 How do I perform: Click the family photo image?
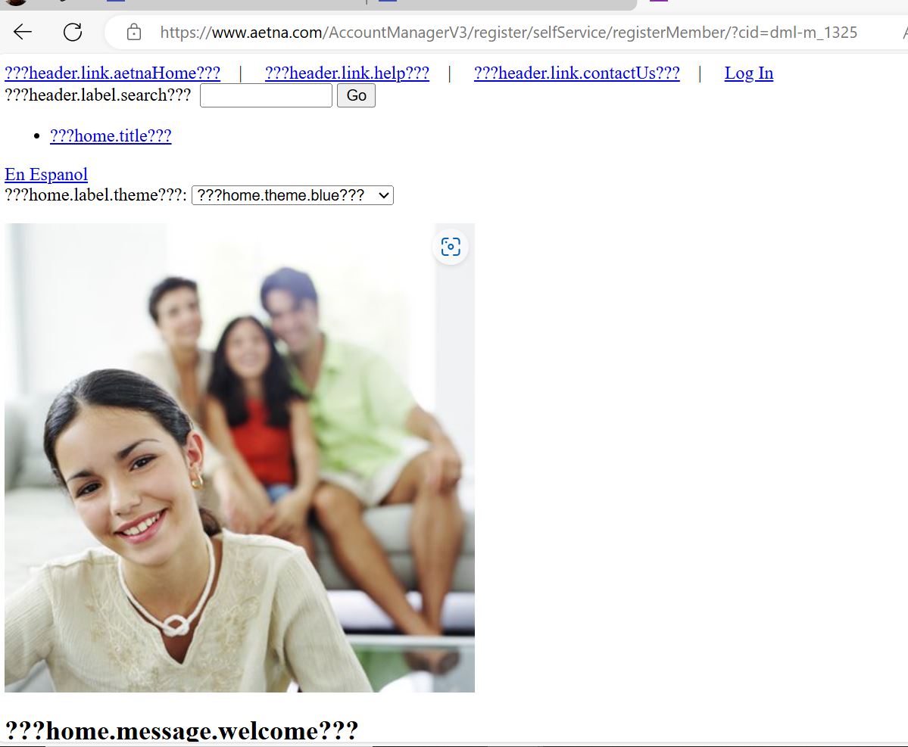tap(240, 458)
